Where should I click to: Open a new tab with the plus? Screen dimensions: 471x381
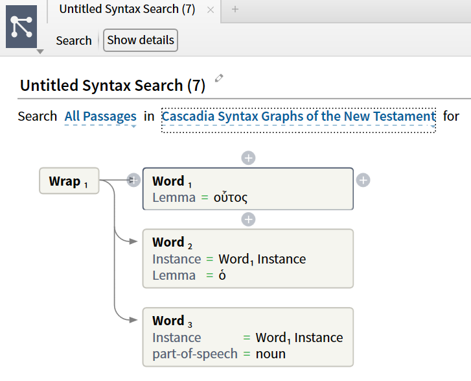[x=235, y=9]
